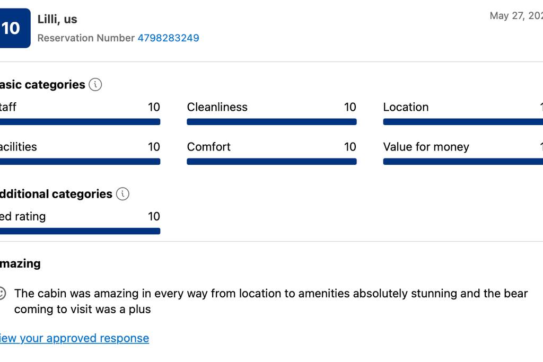Click the Additional categories heading
This screenshot has height=362, width=543.
click(56, 194)
